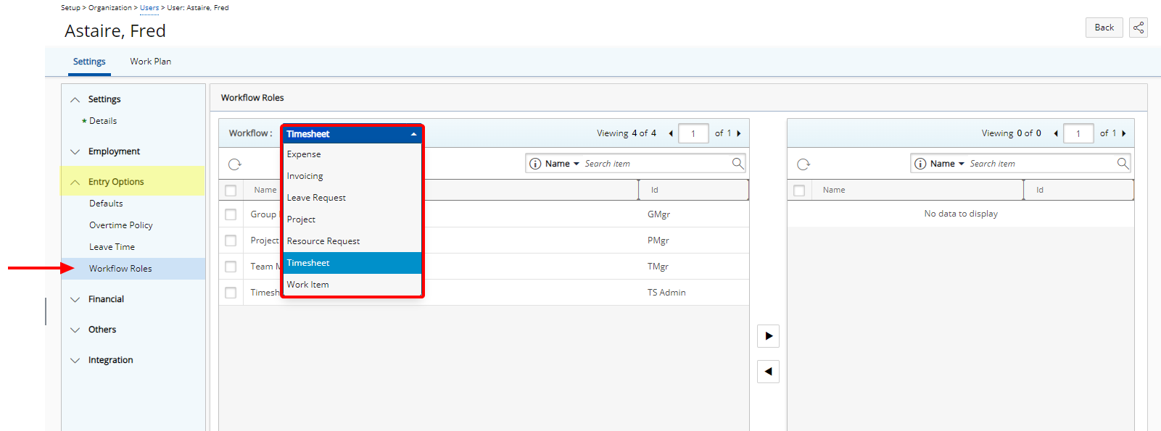Collapse the Settings section

[x=75, y=100]
